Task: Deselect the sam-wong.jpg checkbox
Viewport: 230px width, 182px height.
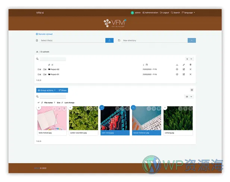Action: click(x=102, y=108)
